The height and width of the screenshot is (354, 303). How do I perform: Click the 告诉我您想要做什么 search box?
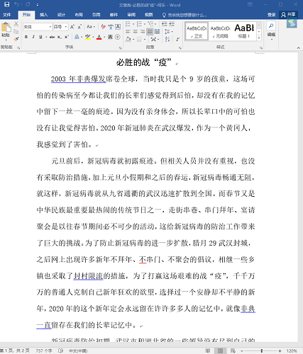pyautogui.click(x=184, y=15)
